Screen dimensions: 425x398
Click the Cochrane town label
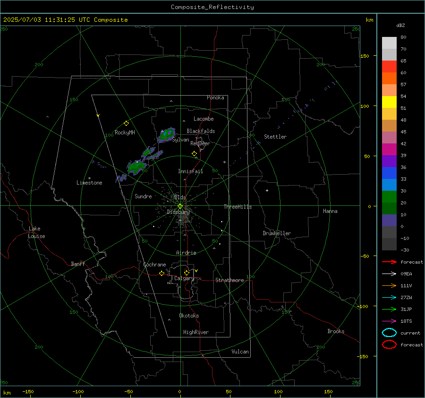coord(154,265)
